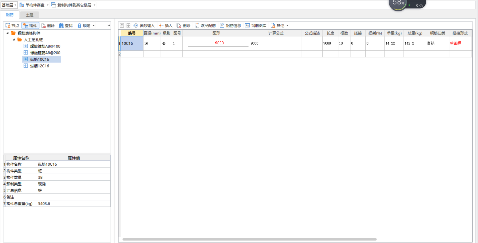This screenshot has height=243, width=478.
Task: Click the empty 备注 value field
Action: [x=74, y=197]
